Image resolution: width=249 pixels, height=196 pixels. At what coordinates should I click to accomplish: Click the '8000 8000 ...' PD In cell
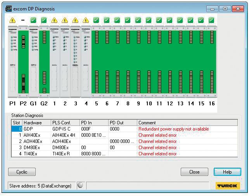click(94, 154)
